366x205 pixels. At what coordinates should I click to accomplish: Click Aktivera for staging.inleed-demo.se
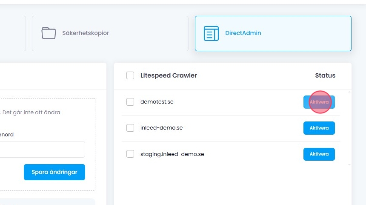click(319, 154)
